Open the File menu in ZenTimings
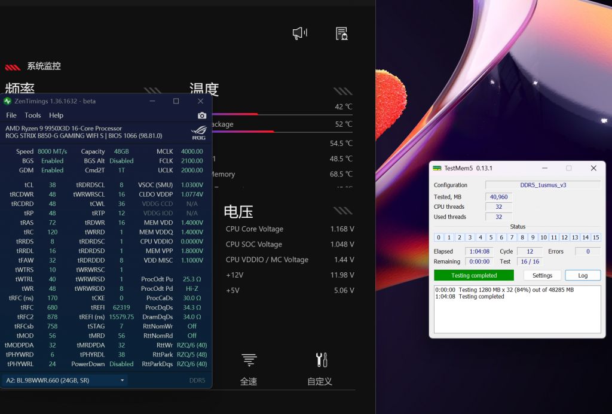Viewport: 612px width, 414px height. click(11, 115)
